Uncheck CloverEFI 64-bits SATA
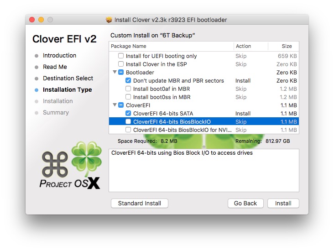Screen dimensions: 334x251 [128, 113]
